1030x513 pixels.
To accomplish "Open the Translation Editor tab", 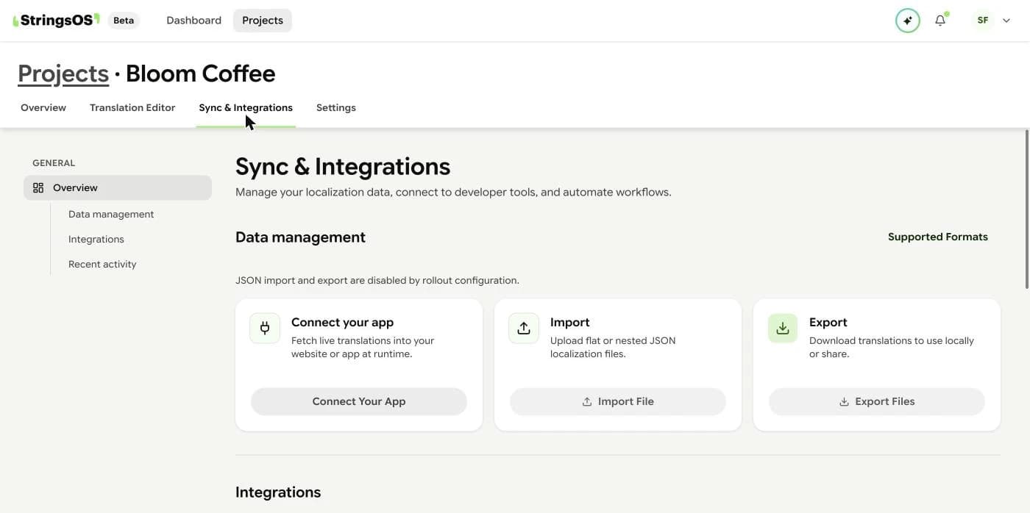I will pyautogui.click(x=132, y=107).
